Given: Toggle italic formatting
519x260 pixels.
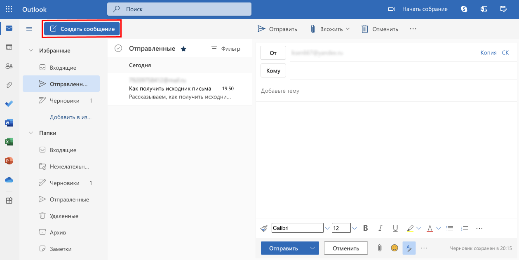Looking at the screenshot, I should [380, 228].
